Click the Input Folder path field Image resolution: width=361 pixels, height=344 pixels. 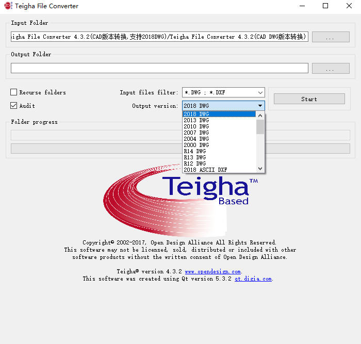point(159,37)
